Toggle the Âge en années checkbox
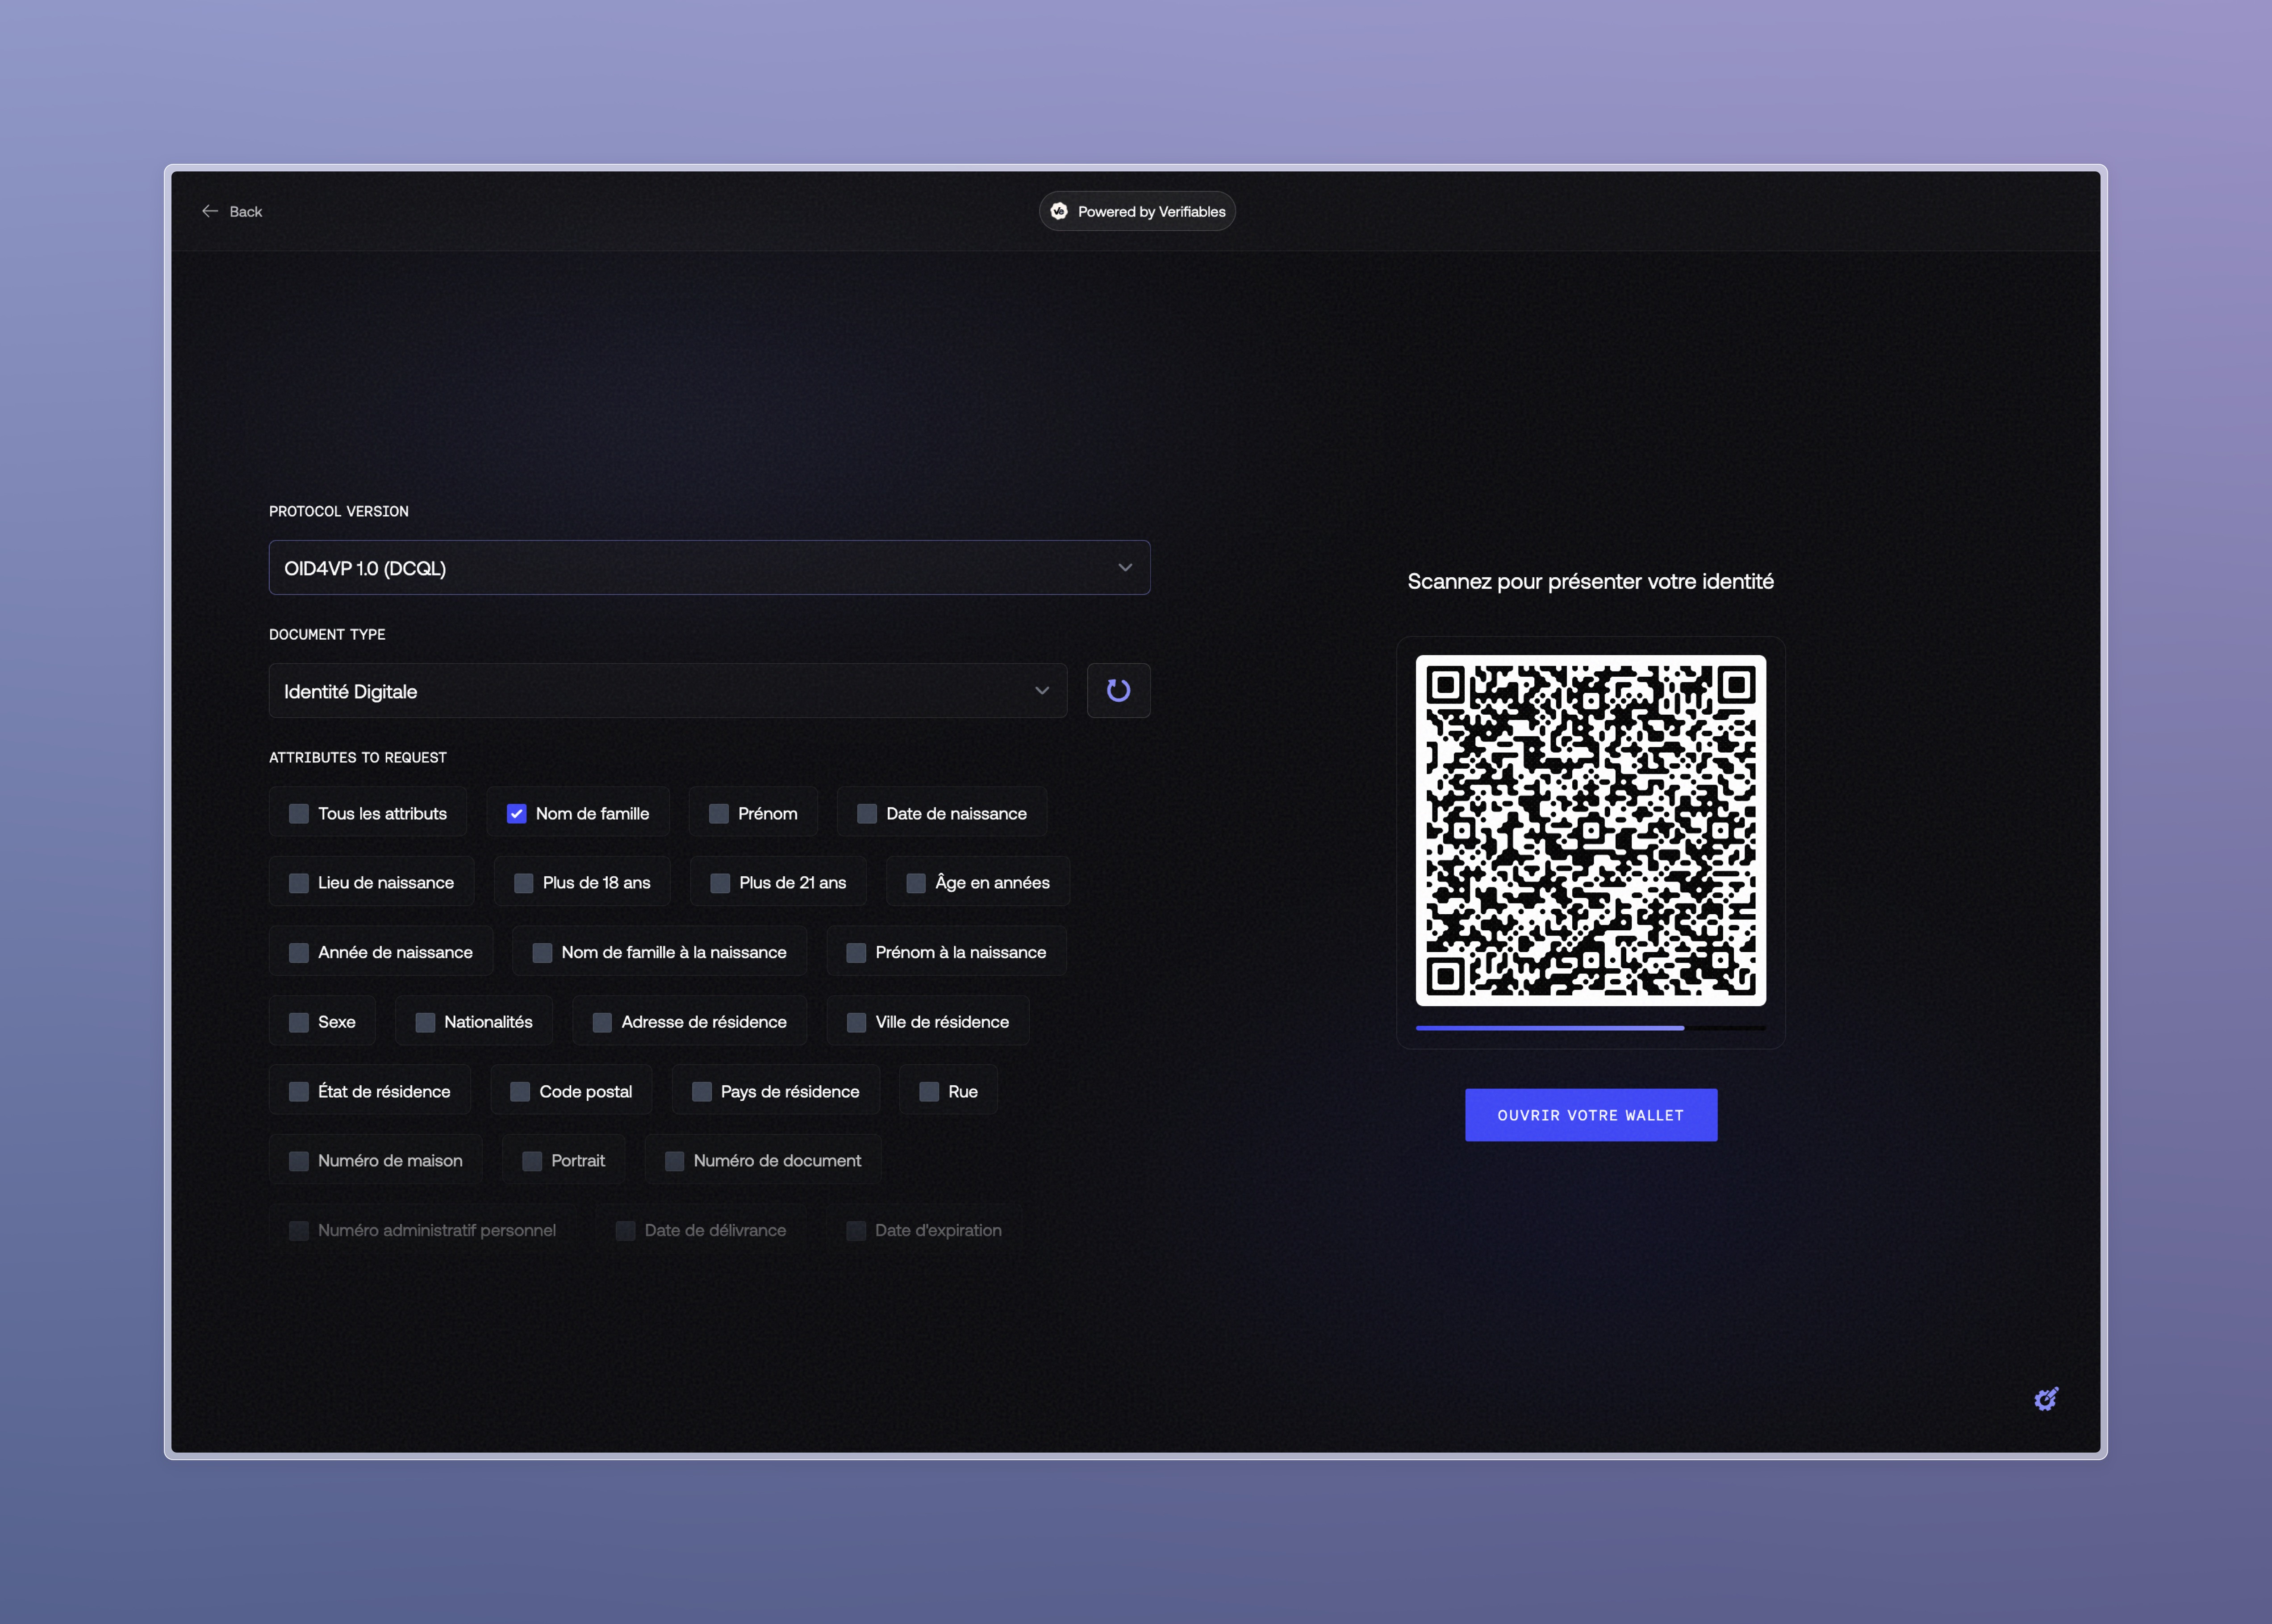This screenshot has height=1624, width=2272. coord(915,882)
